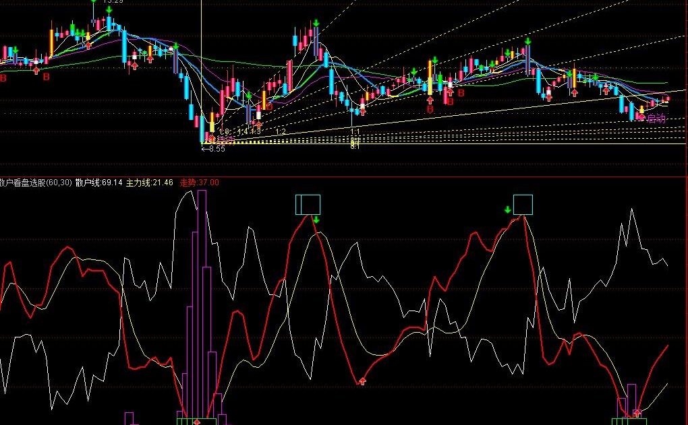Click the red up arrow beside the purple 启动 label
The width and height of the screenshot is (688, 425).
click(x=642, y=117)
